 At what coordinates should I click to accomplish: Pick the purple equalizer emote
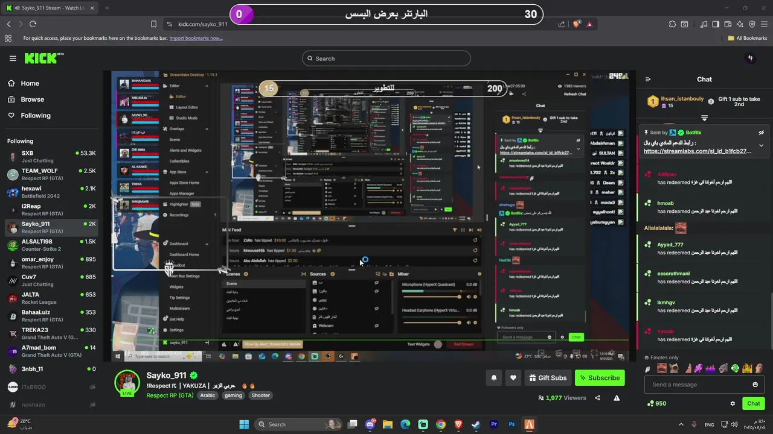pos(710,368)
